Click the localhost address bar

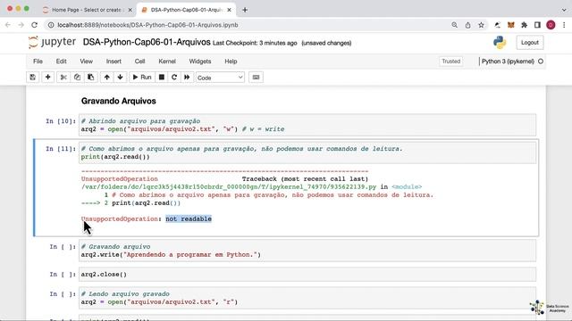tap(147, 25)
